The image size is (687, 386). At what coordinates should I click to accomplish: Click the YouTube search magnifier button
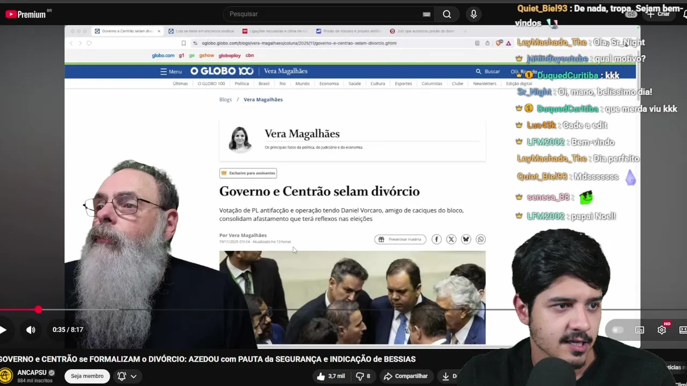447,14
